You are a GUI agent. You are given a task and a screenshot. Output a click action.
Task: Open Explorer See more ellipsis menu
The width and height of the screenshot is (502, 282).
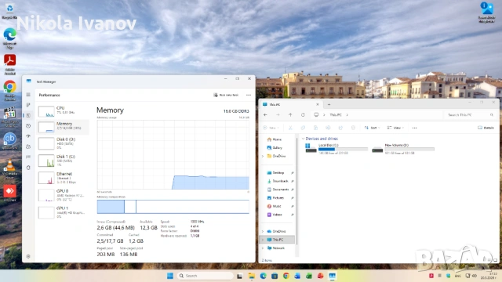click(x=415, y=128)
